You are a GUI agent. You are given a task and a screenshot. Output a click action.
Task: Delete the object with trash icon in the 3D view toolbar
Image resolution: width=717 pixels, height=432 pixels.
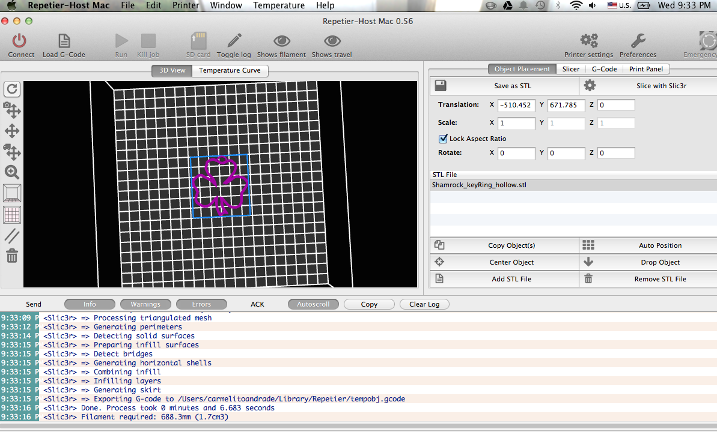[12, 256]
